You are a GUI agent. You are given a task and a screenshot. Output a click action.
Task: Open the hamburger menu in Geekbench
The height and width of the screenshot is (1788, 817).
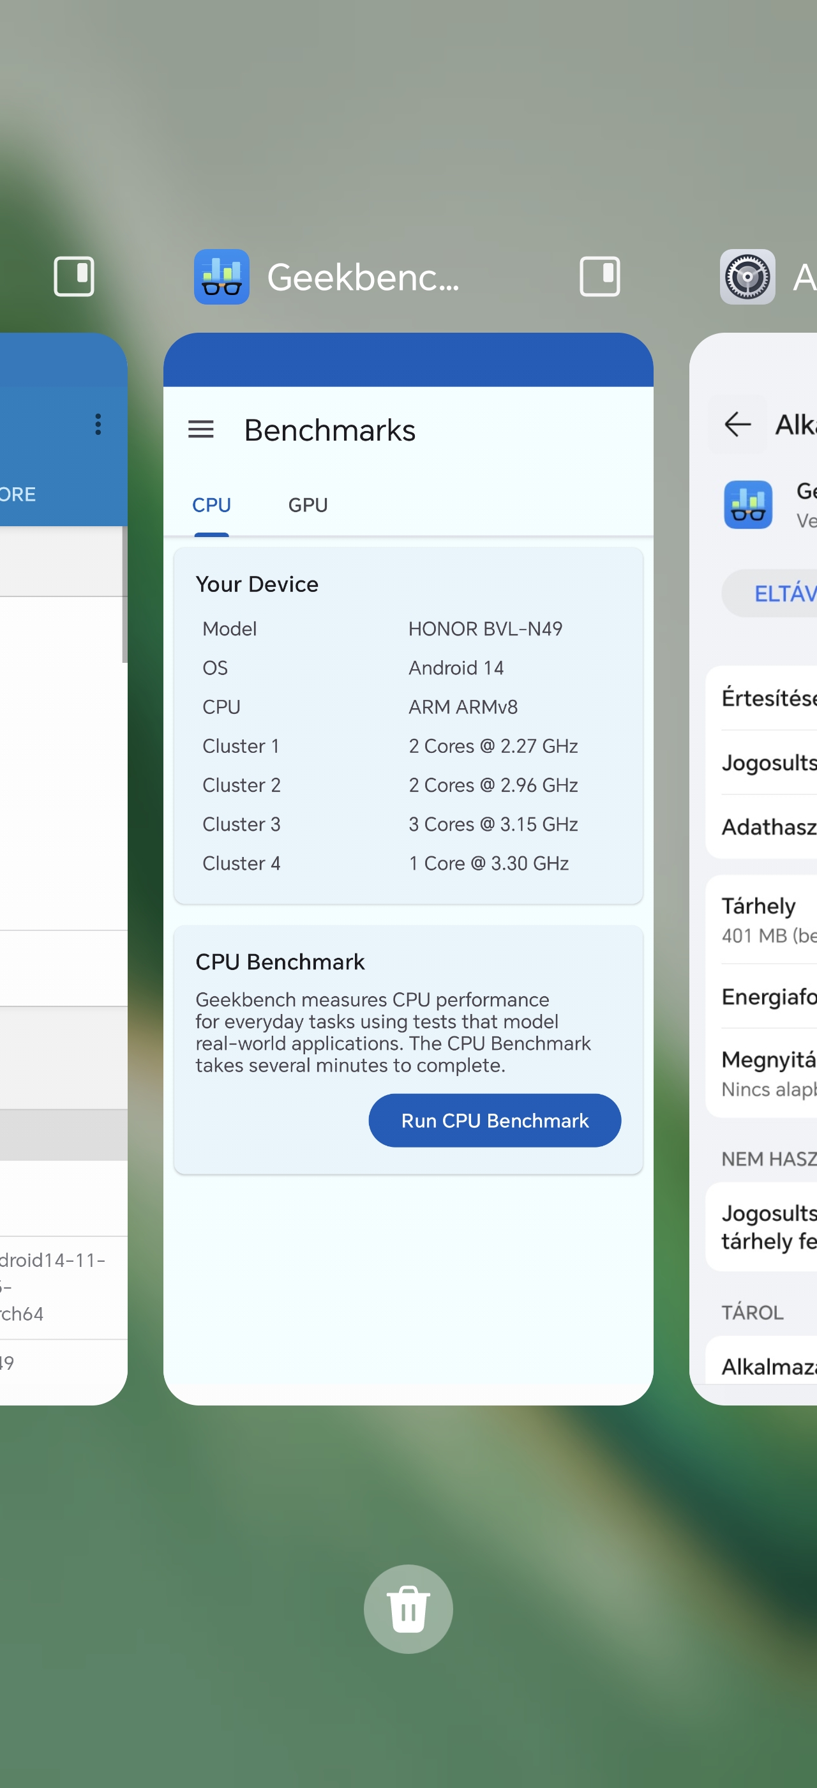click(x=200, y=429)
